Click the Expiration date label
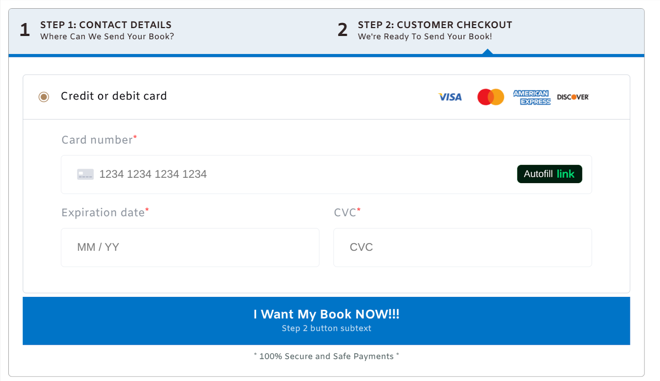Viewport: 660px width, 381px height. pos(103,213)
